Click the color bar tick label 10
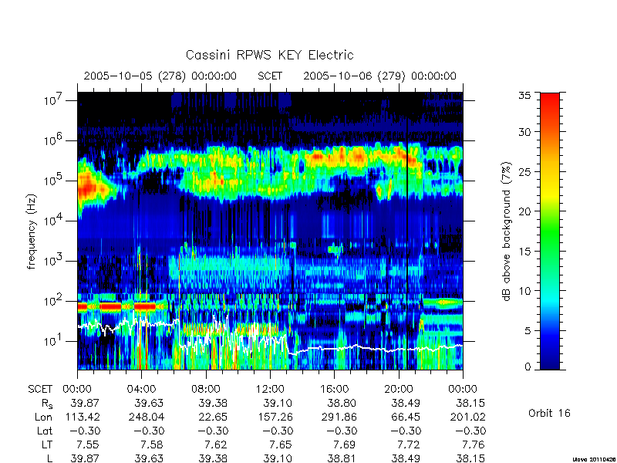 point(524,291)
